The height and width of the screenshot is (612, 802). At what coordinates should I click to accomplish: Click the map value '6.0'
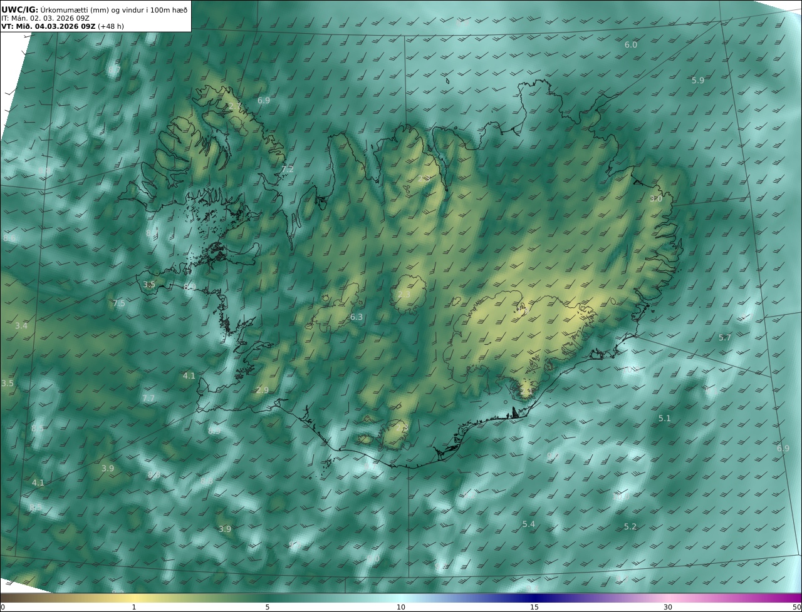coord(631,45)
